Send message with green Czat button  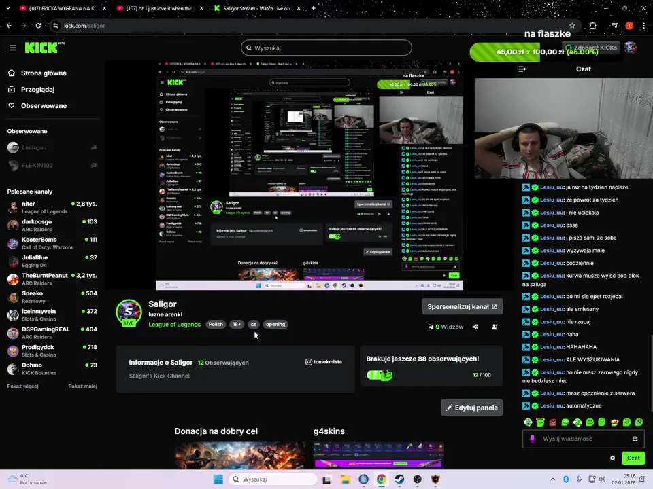tap(633, 458)
